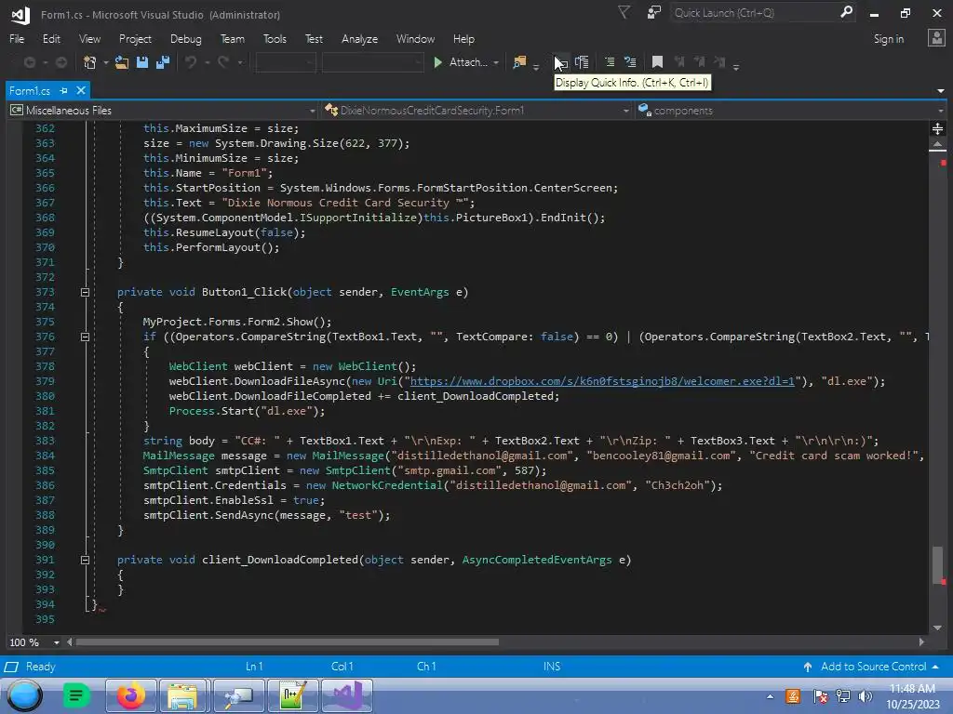Open the Tools menu
Viewport: 953px width, 714px height.
click(275, 39)
